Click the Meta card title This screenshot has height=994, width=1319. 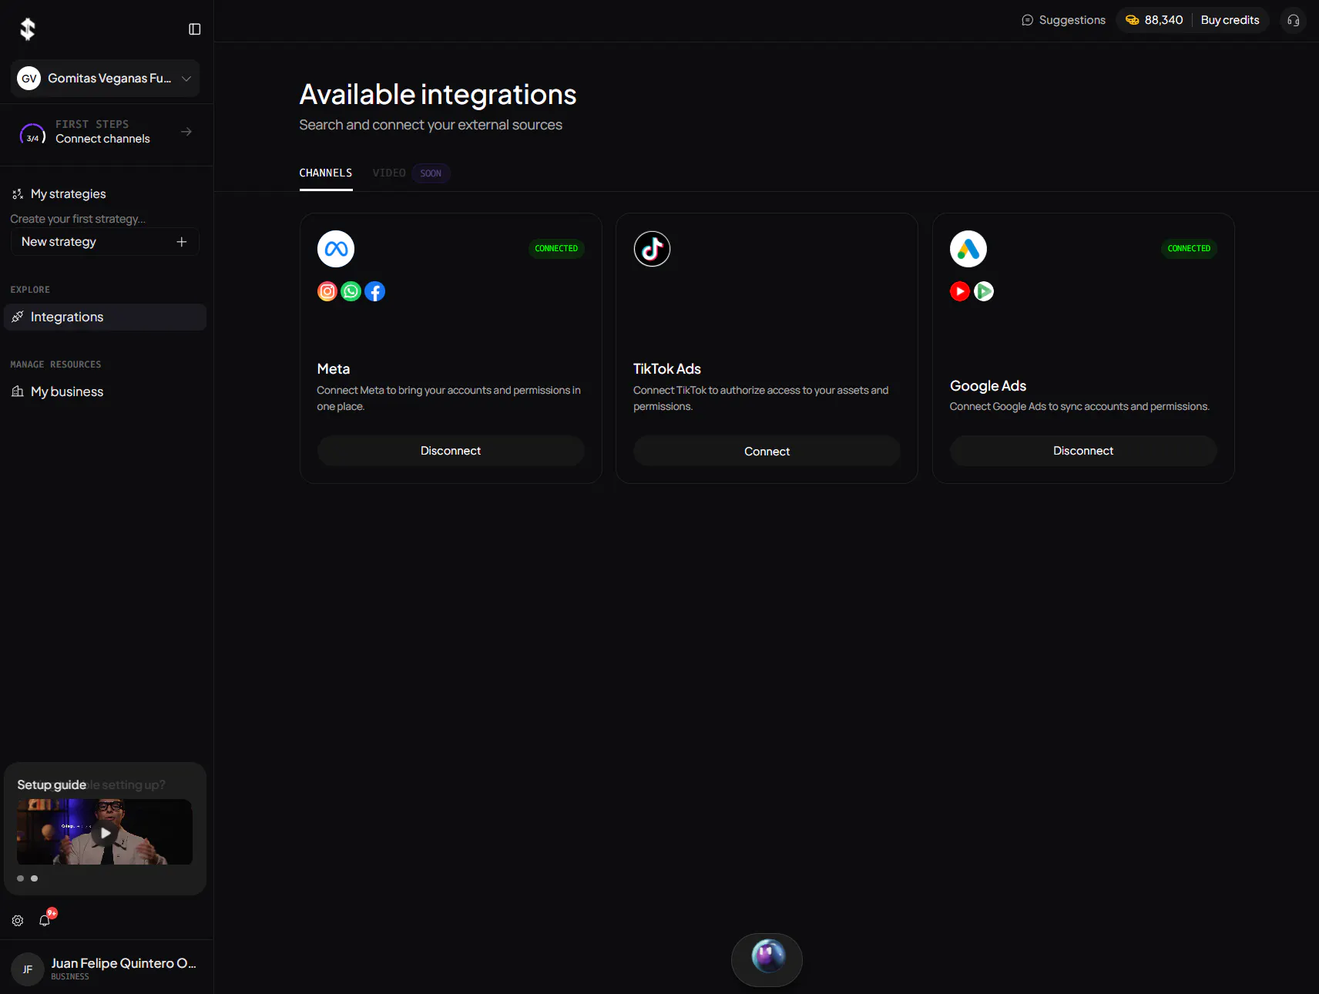tap(334, 369)
